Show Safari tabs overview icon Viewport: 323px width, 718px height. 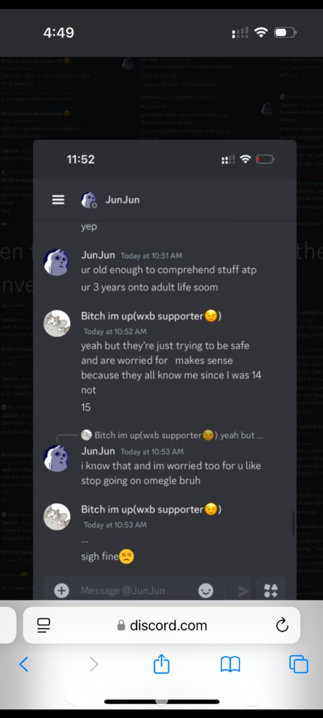[299, 664]
